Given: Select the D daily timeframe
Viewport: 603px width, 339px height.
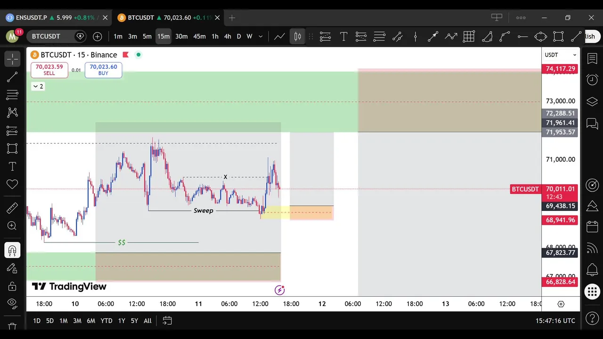Looking at the screenshot, I should pos(239,36).
